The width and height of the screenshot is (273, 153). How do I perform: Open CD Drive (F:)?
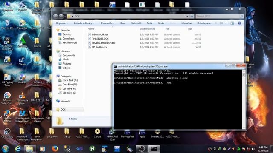coord(67,88)
